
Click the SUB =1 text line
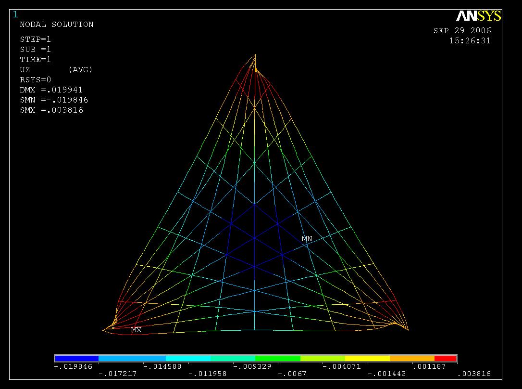point(35,49)
